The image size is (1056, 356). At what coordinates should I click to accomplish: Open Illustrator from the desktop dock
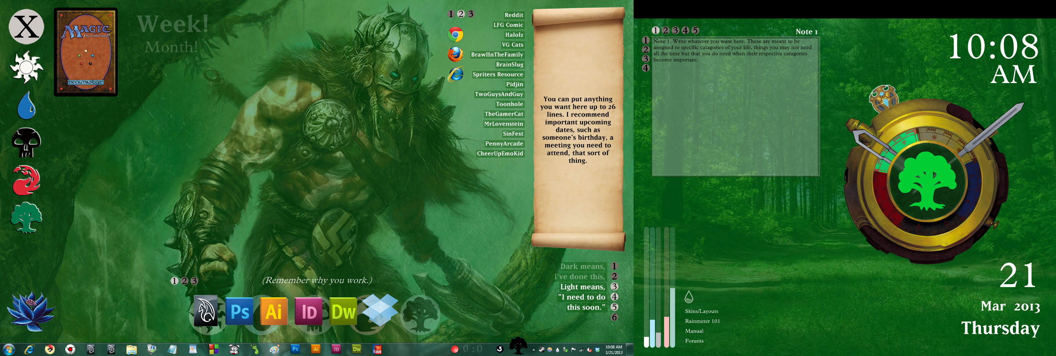tap(274, 311)
